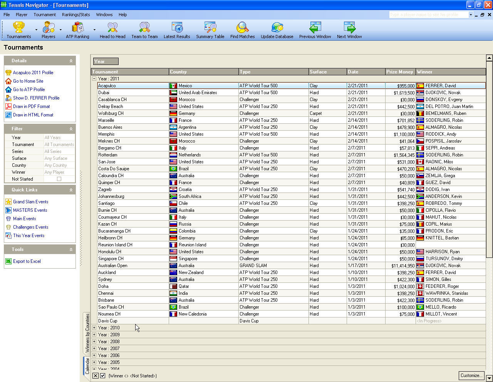Click the Surface filter field Any Surface
The height and width of the screenshot is (382, 493).
pyautogui.click(x=59, y=158)
